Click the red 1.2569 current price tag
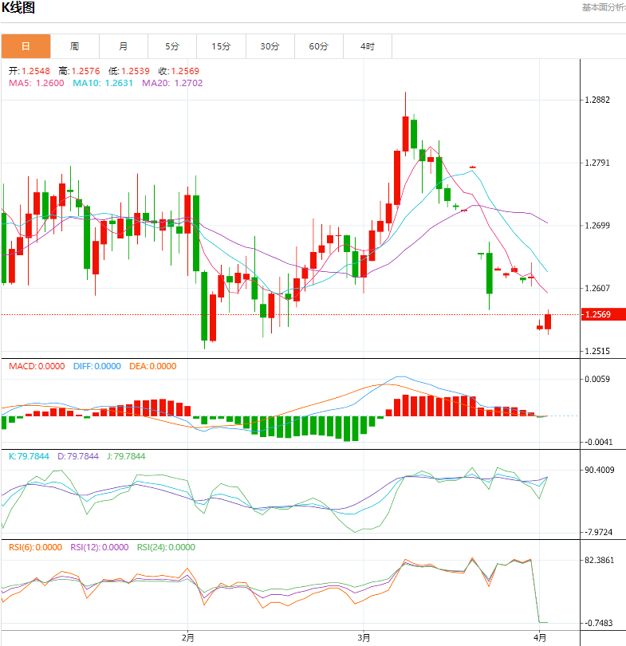 click(x=599, y=315)
